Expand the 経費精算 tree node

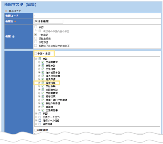[x=39, y=83]
